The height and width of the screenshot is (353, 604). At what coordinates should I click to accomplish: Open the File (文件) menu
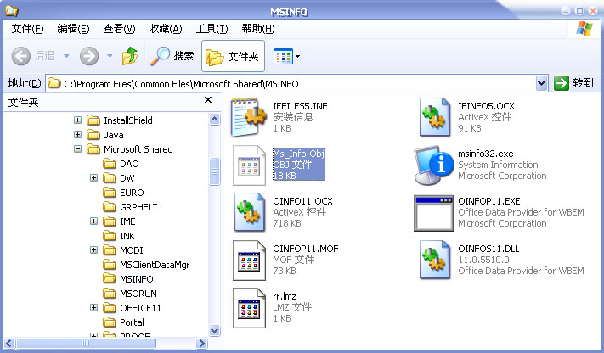[x=27, y=29]
